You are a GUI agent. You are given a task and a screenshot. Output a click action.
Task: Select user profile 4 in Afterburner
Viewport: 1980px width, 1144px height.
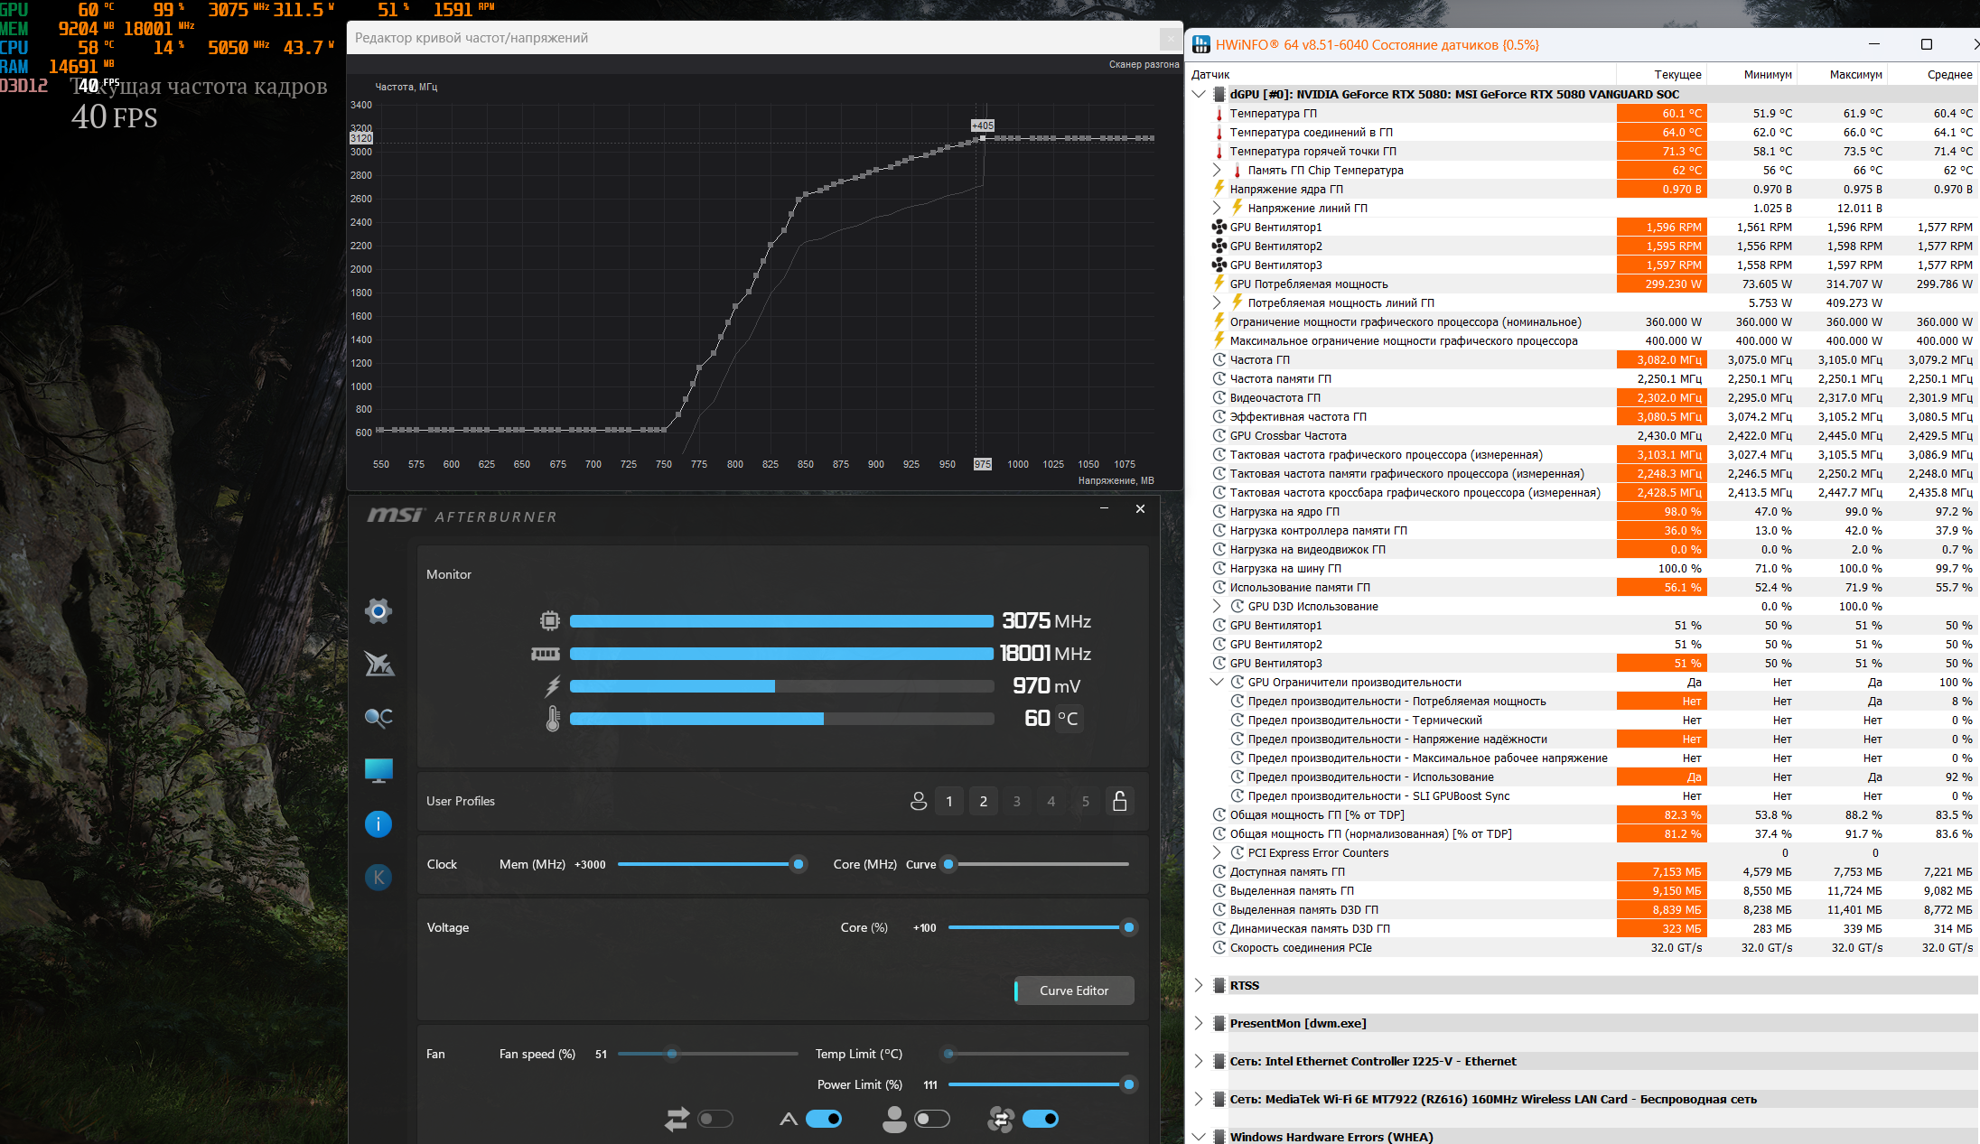coord(1051,801)
